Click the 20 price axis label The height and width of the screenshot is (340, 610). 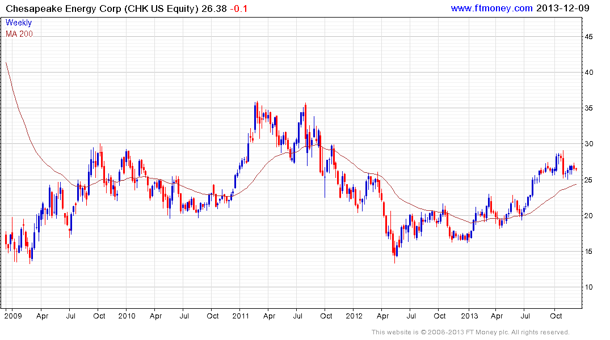click(588, 216)
